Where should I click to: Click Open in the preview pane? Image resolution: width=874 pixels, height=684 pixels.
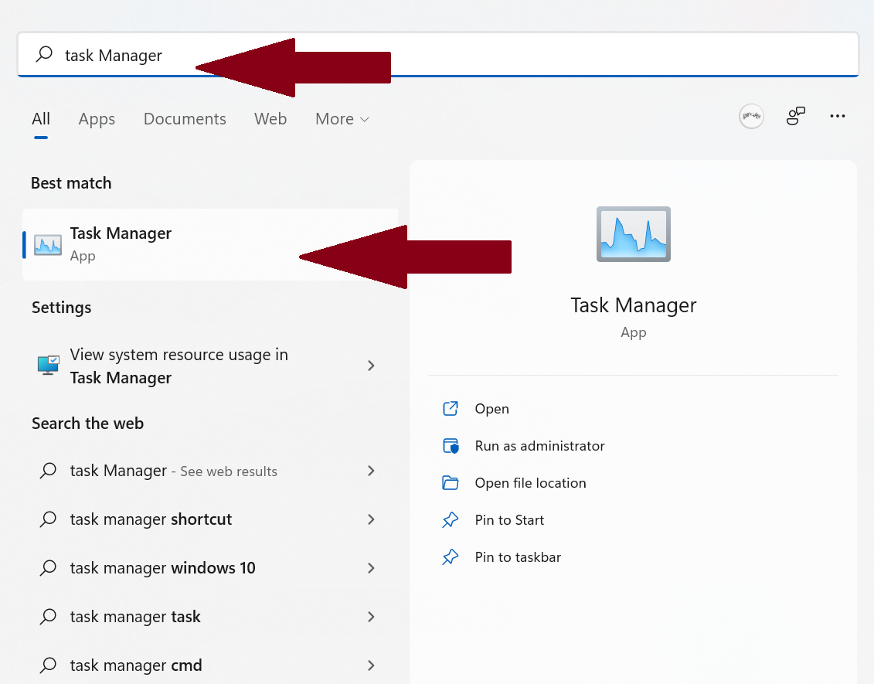(491, 409)
